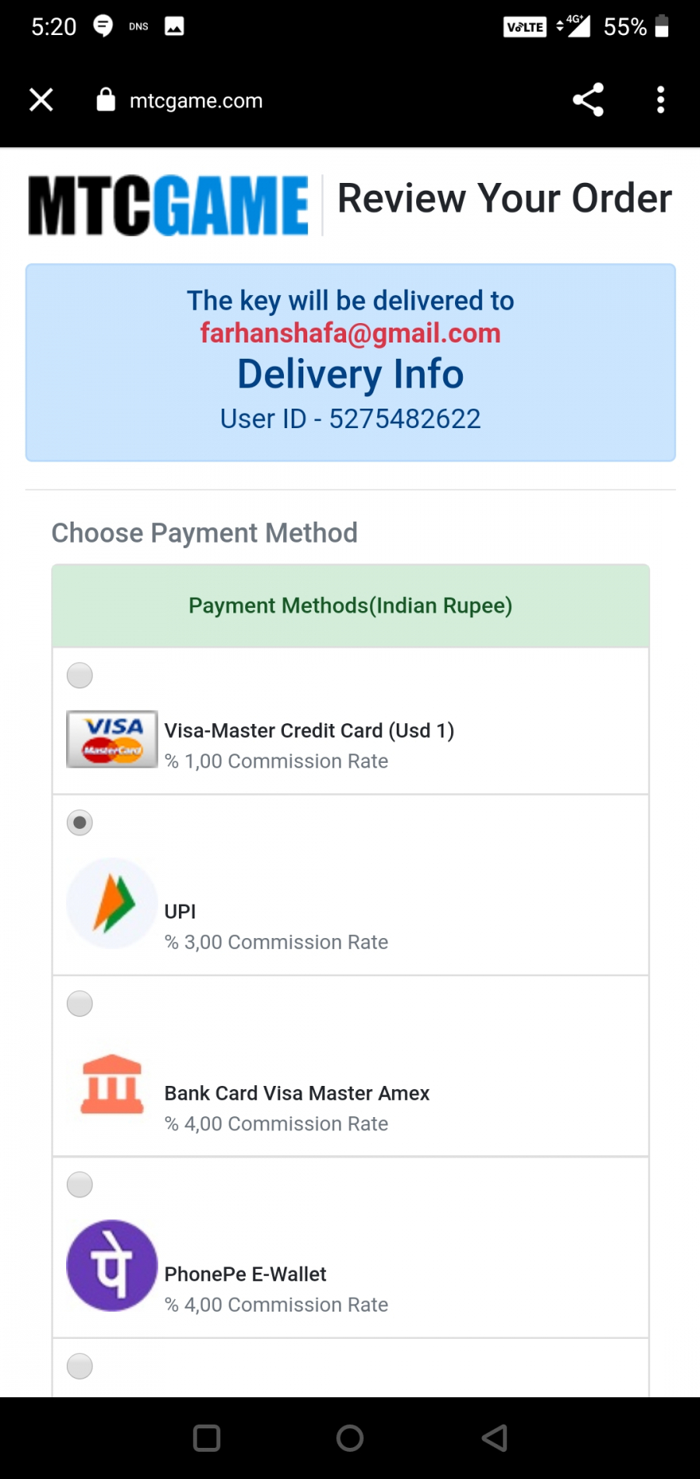This screenshot has width=700, height=1479.
Task: Tap the farhanshafa@gmail.com email link
Action: point(350,333)
